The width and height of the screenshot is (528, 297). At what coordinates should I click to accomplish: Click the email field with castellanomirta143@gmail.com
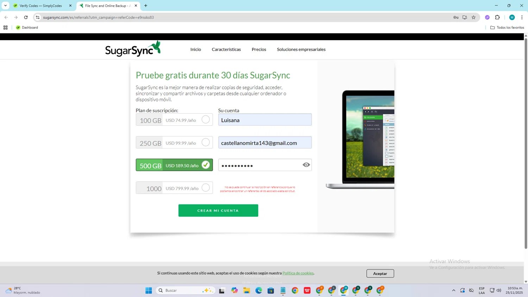click(x=265, y=143)
